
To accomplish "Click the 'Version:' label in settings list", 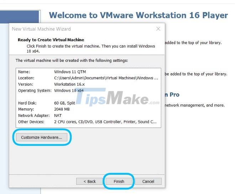I will [26, 84].
